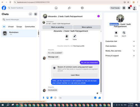
Task: Click the 'Yes, are you interested?' message
Action: click(89, 63)
